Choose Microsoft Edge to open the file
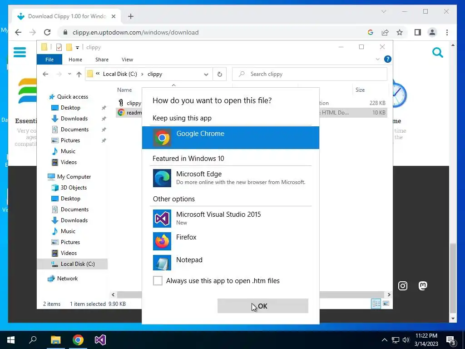The image size is (465, 349). click(x=230, y=178)
